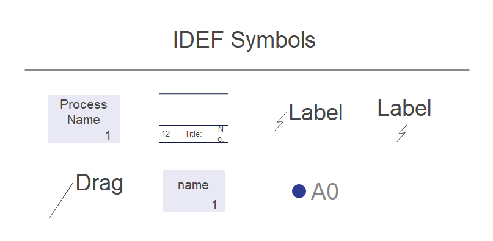Click the left Label text

(315, 112)
